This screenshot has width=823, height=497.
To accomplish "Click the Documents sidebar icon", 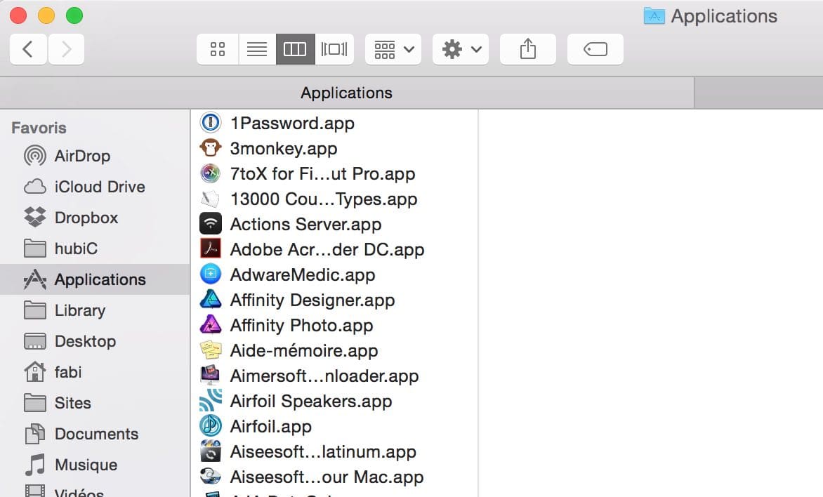I will pyautogui.click(x=35, y=434).
